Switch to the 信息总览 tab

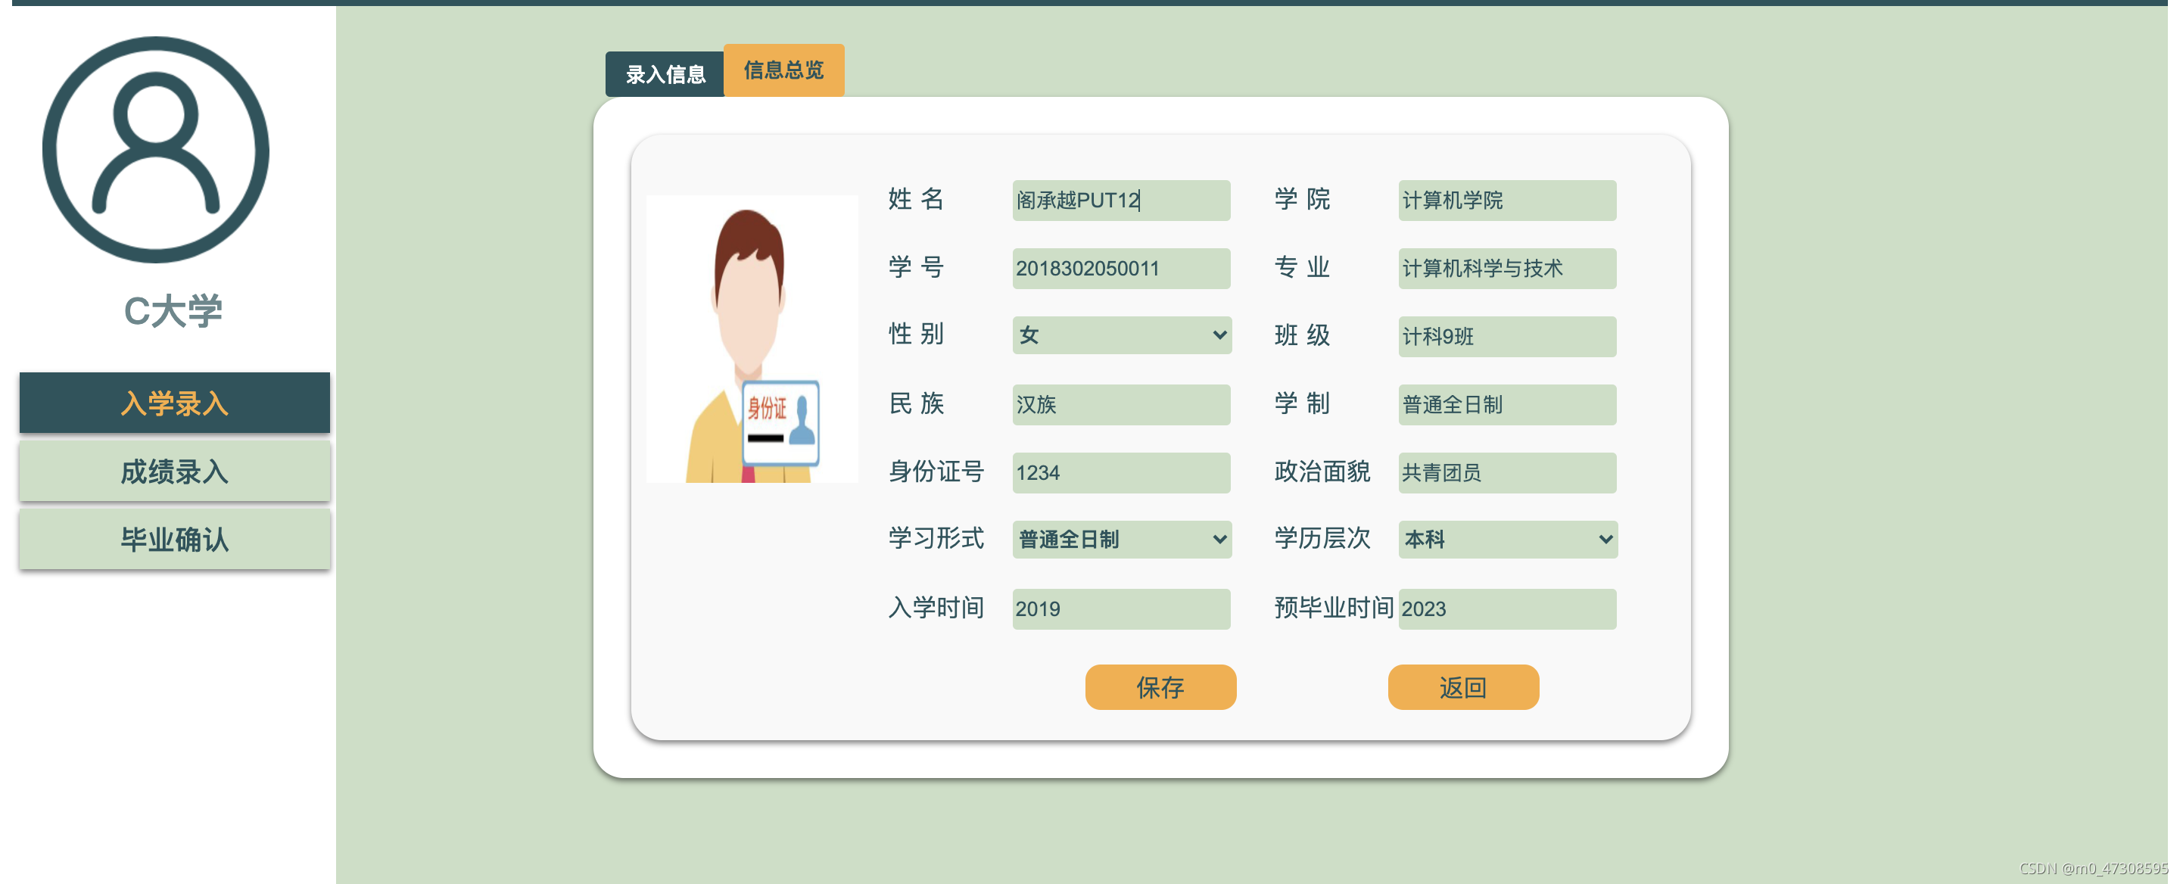(x=783, y=70)
